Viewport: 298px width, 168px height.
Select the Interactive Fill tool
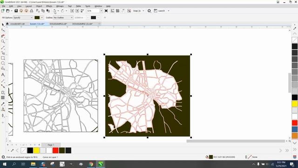[3, 109]
